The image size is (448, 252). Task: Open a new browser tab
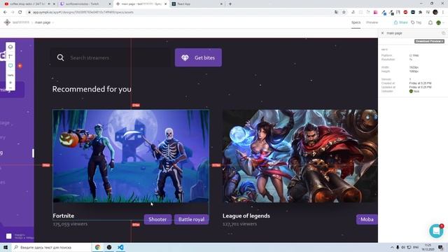coord(230,4)
